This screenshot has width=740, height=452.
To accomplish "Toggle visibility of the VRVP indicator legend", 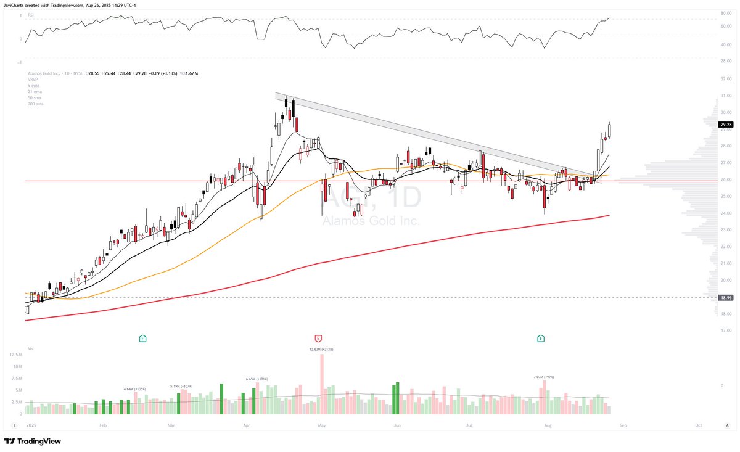I will [x=33, y=80].
